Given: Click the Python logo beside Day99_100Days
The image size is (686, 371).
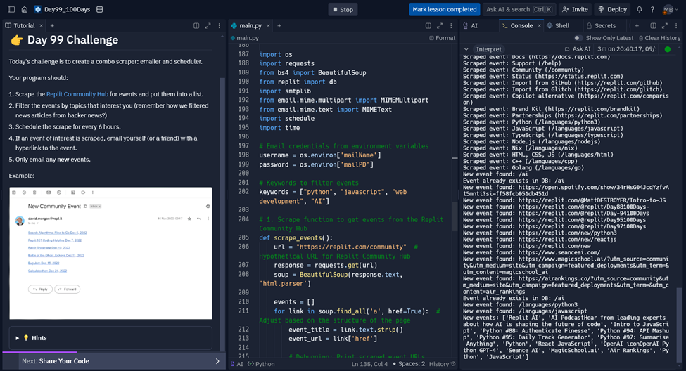Looking at the screenshot, I should [x=37, y=9].
